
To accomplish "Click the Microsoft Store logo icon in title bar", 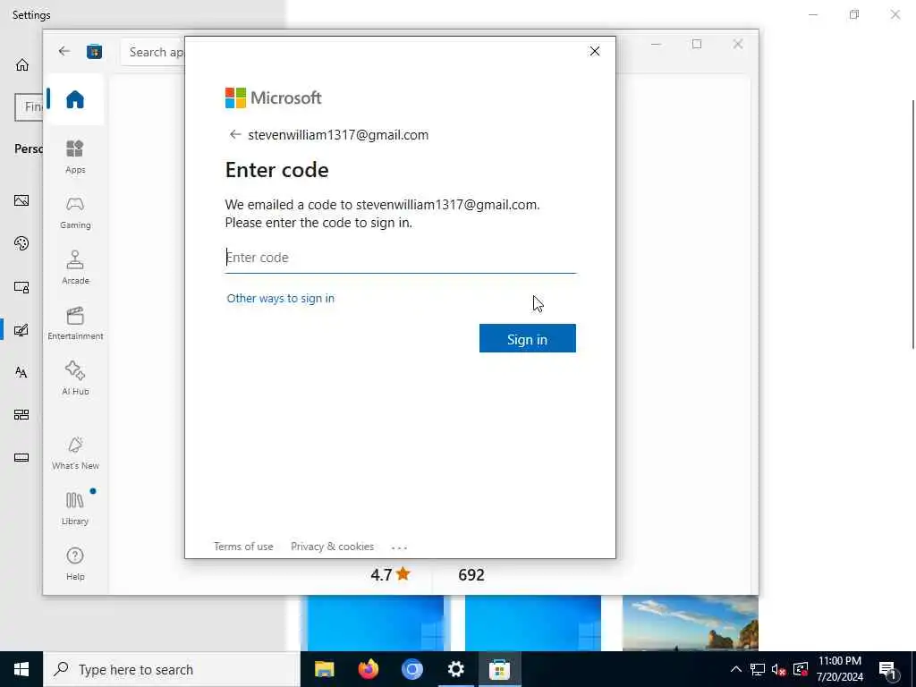I will 94,51.
